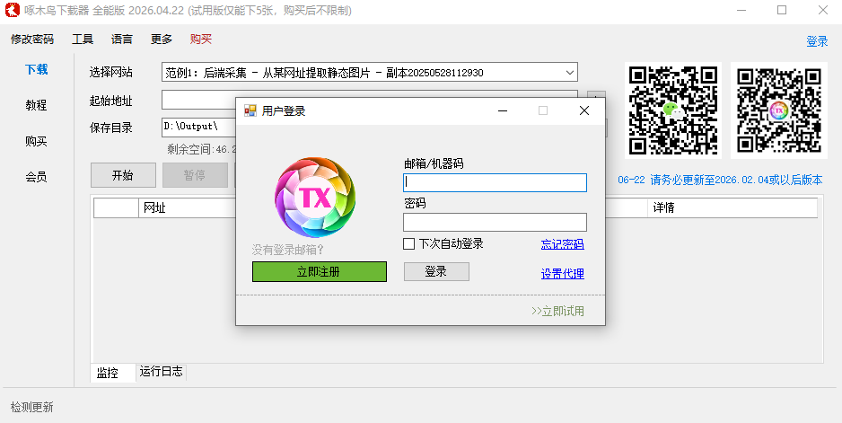Screen dimensions: 842x423
Task: Click the update notice link 请务必更新至2026.02.04
Action: click(720, 180)
